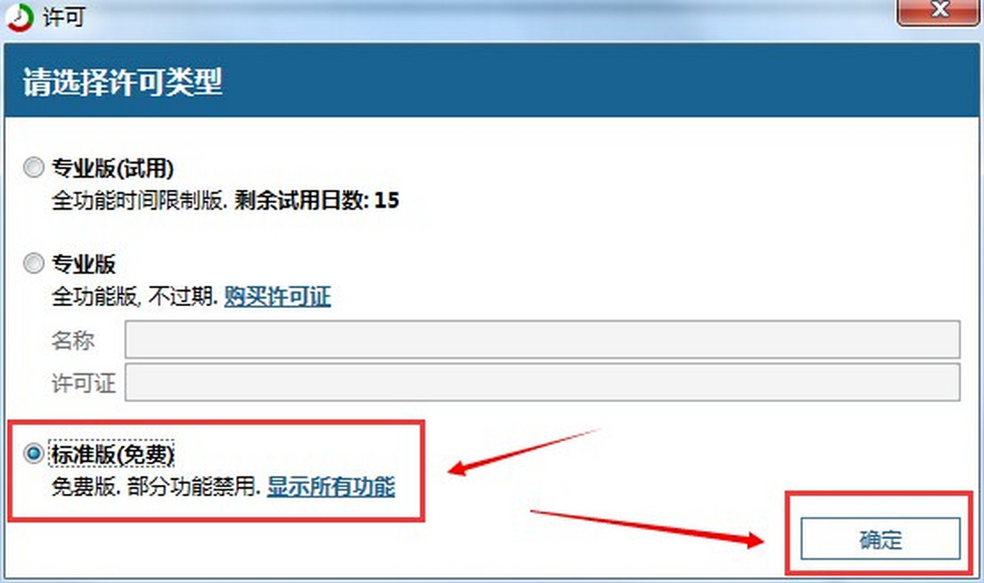
Task: Click the 免费版. 部分功能禁用 description
Action: tap(157, 487)
